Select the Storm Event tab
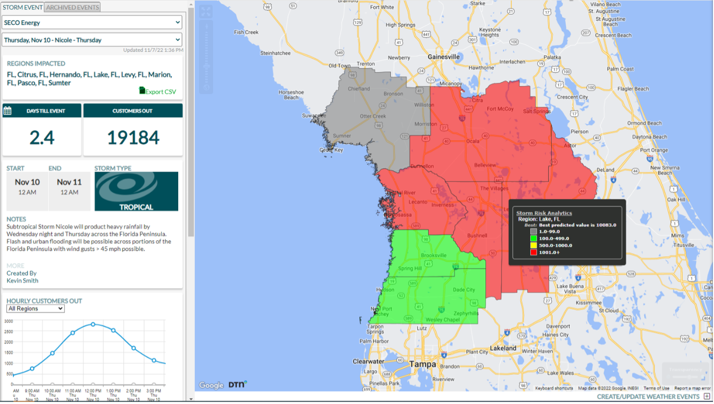Image resolution: width=714 pixels, height=404 pixels. [23, 7]
